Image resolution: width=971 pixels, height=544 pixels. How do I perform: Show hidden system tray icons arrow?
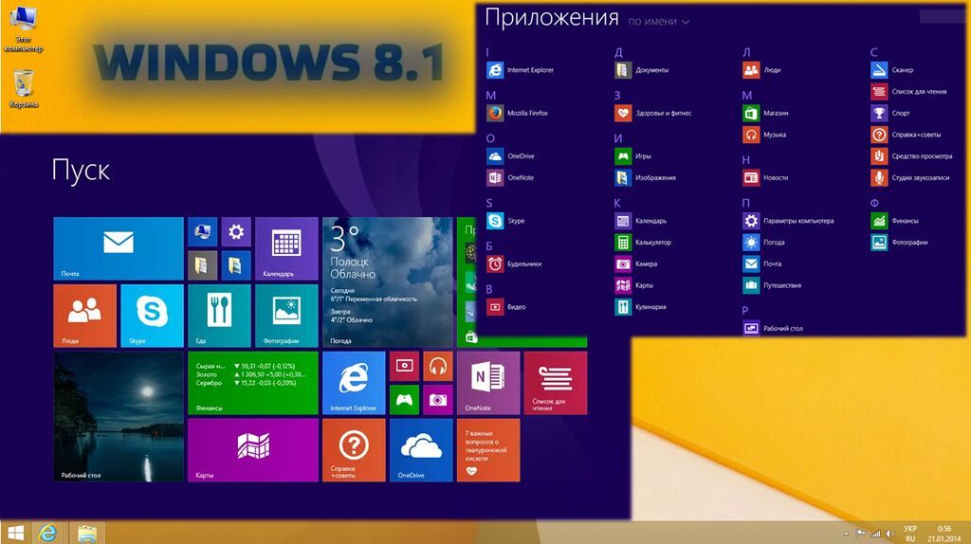point(846,534)
